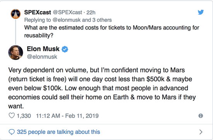Open SPEXcast display name link
Viewport: 213px width, 140px height.
[38, 12]
